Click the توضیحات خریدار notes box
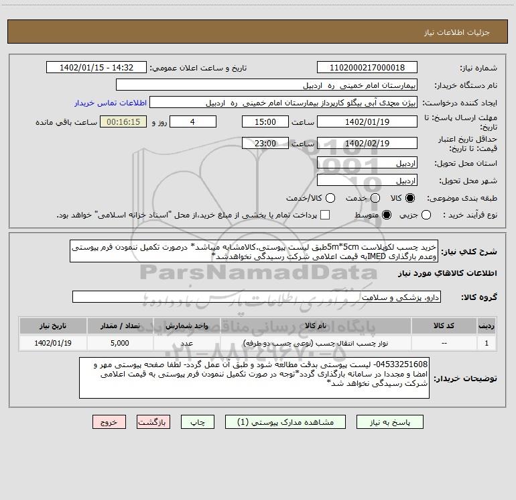This screenshot has height=500, width=516. pyautogui.click(x=254, y=378)
